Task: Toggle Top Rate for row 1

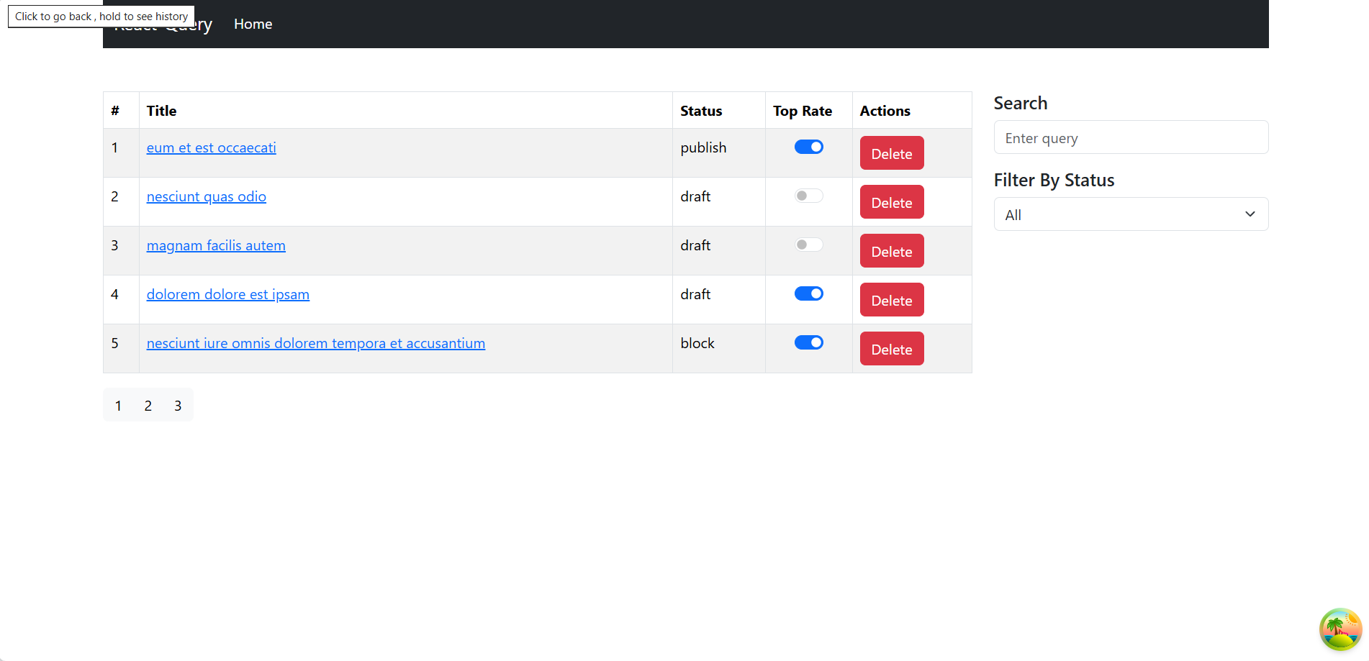Action: (808, 147)
